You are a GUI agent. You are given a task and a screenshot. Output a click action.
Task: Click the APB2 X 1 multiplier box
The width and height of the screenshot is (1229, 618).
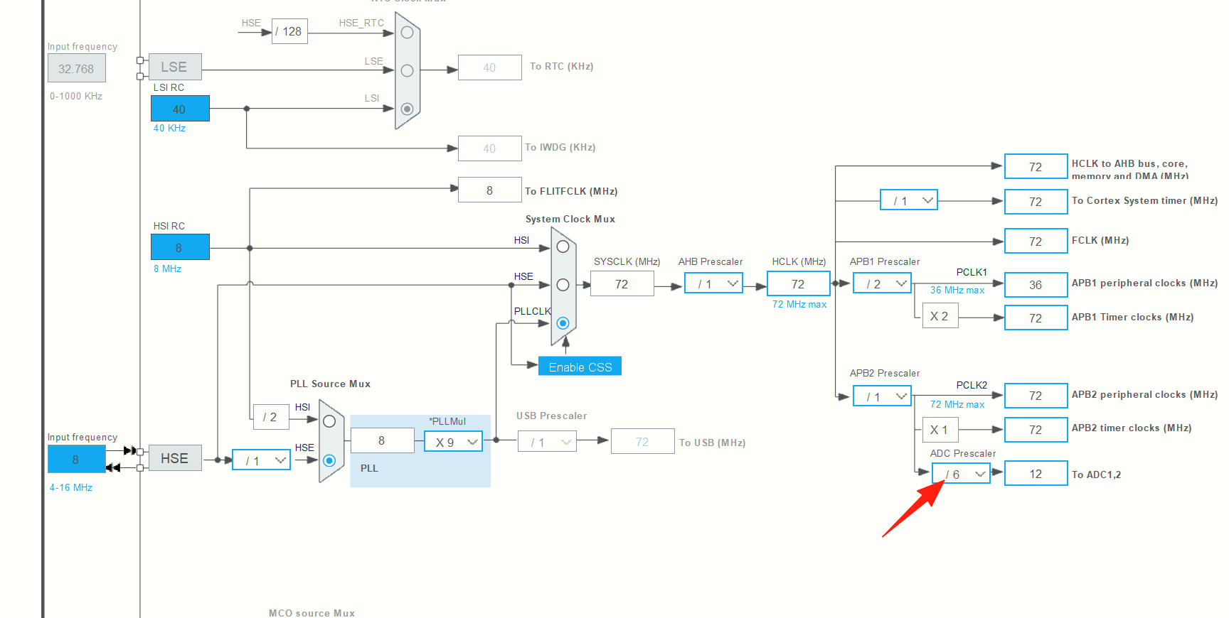[x=940, y=429]
